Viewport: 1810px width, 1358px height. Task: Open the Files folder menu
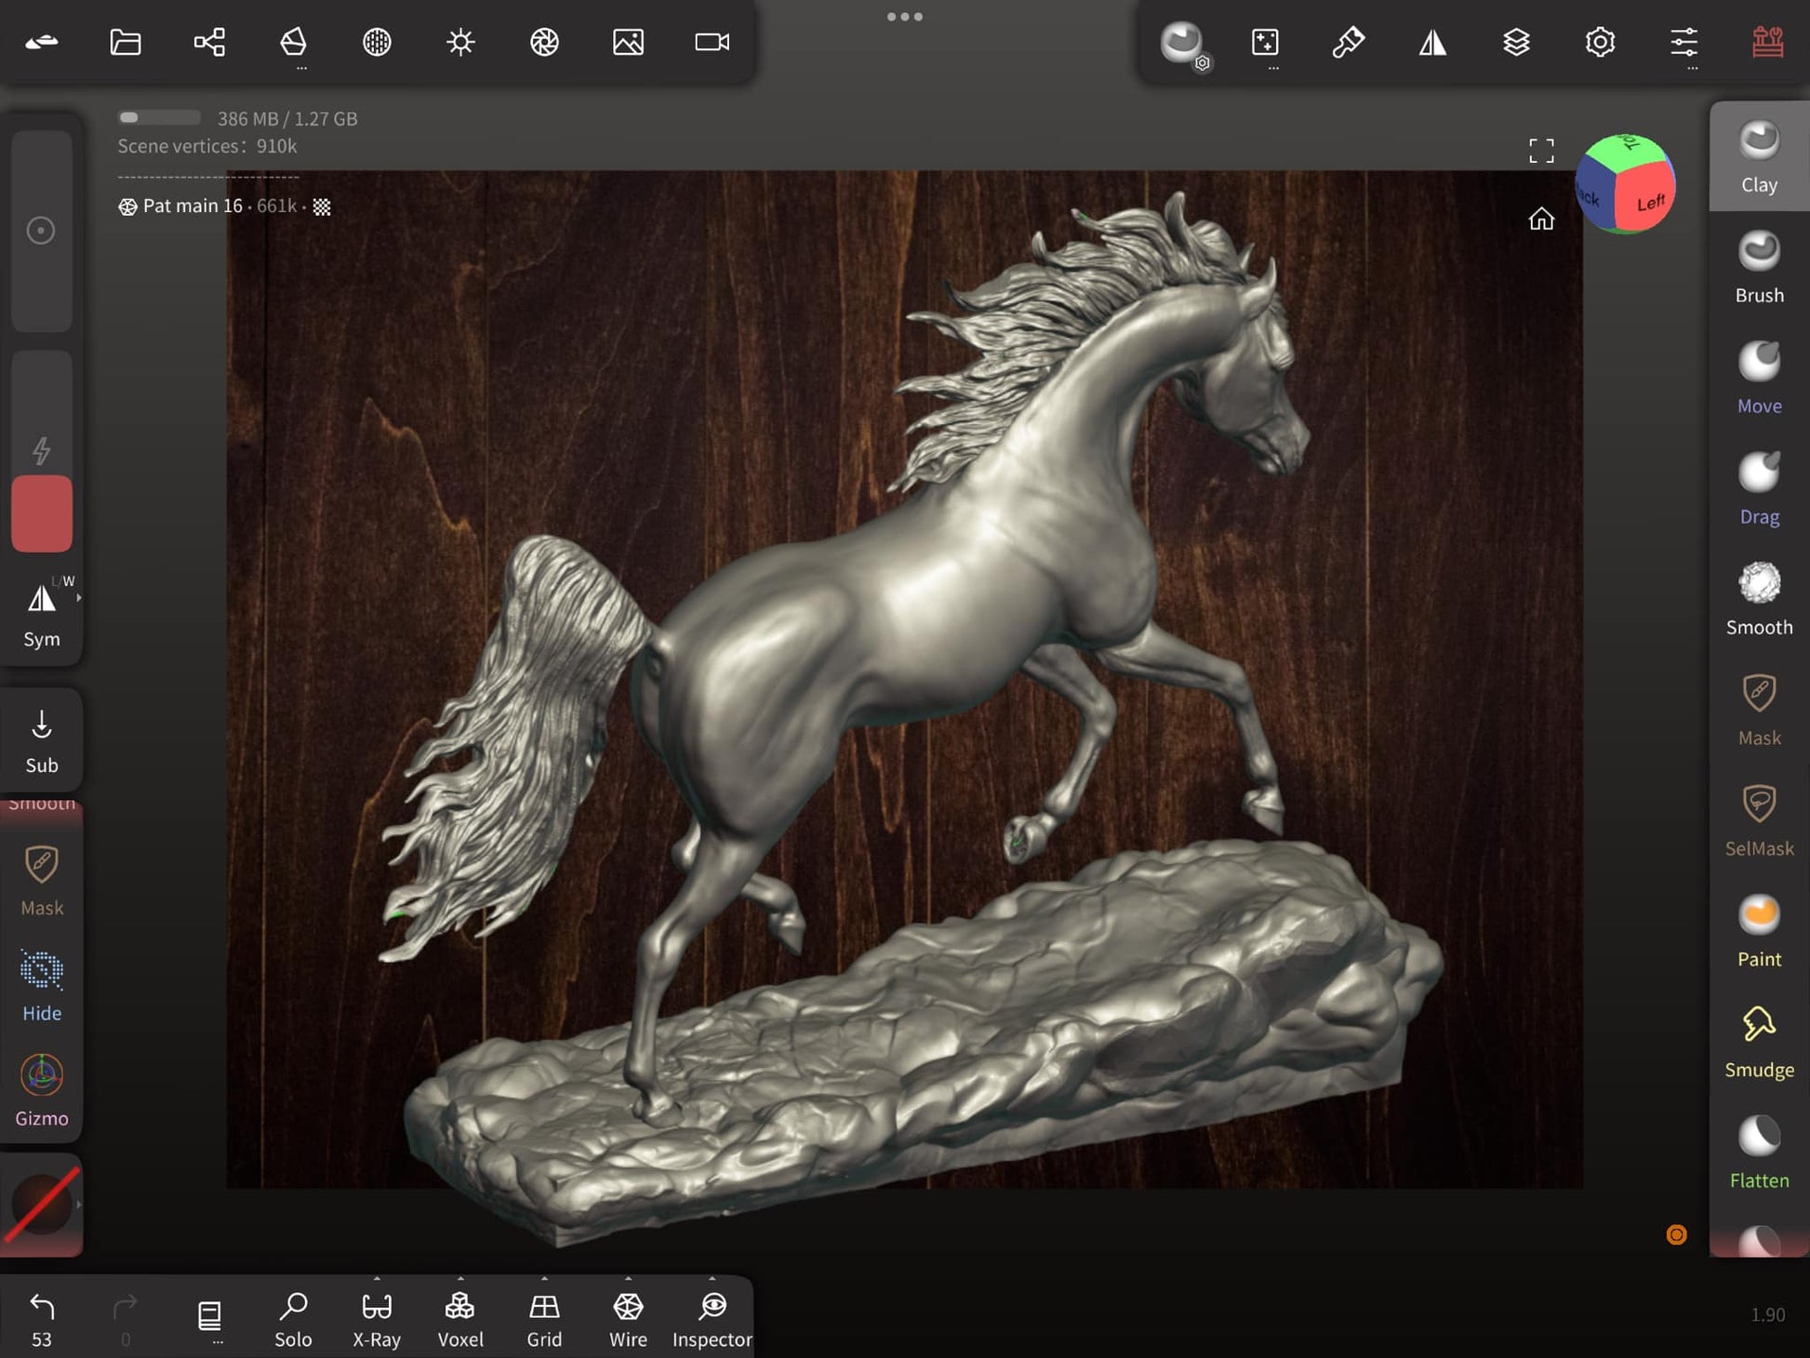coord(126,42)
